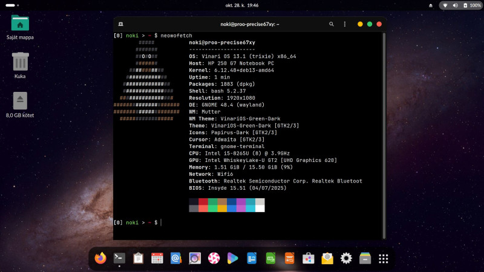The image size is (484, 272).
Task: Click the eject icon in top bar
Action: (431, 5)
